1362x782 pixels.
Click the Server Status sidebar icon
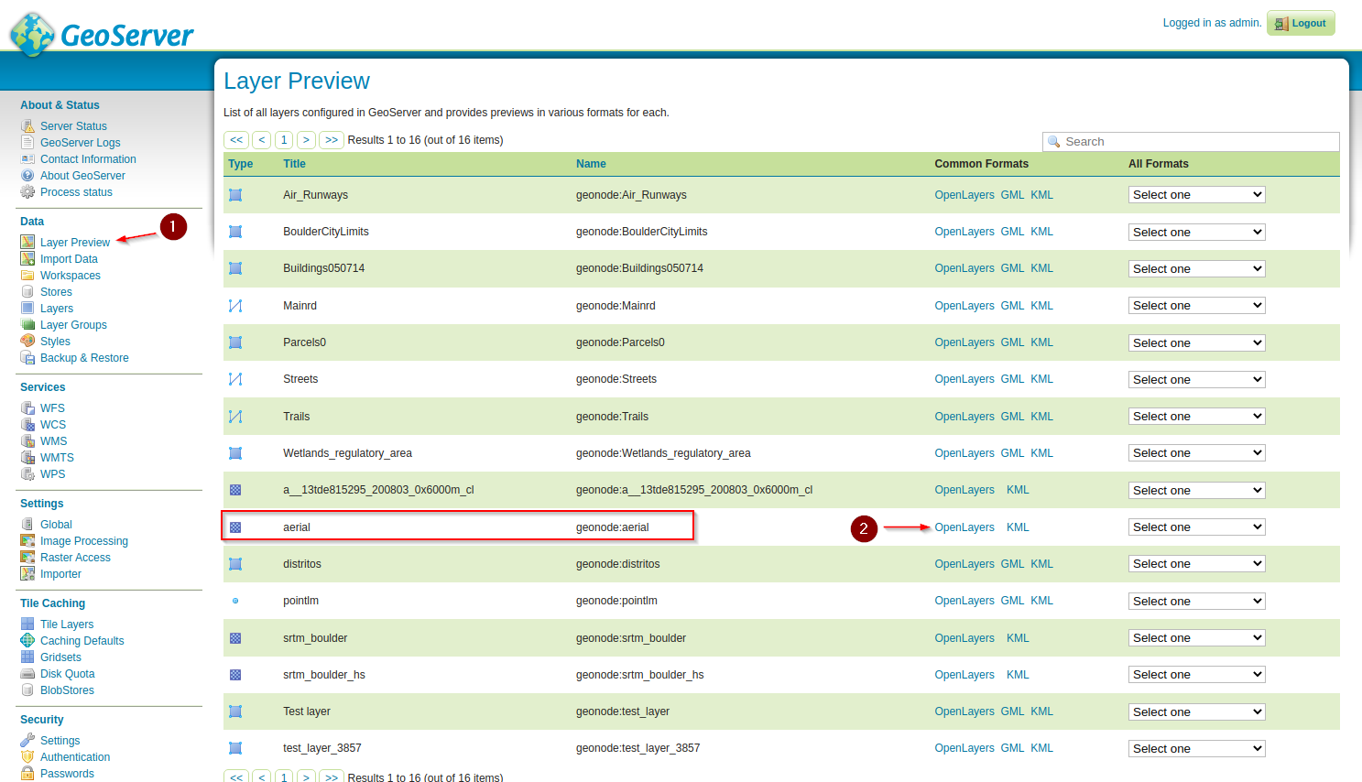tap(27, 126)
